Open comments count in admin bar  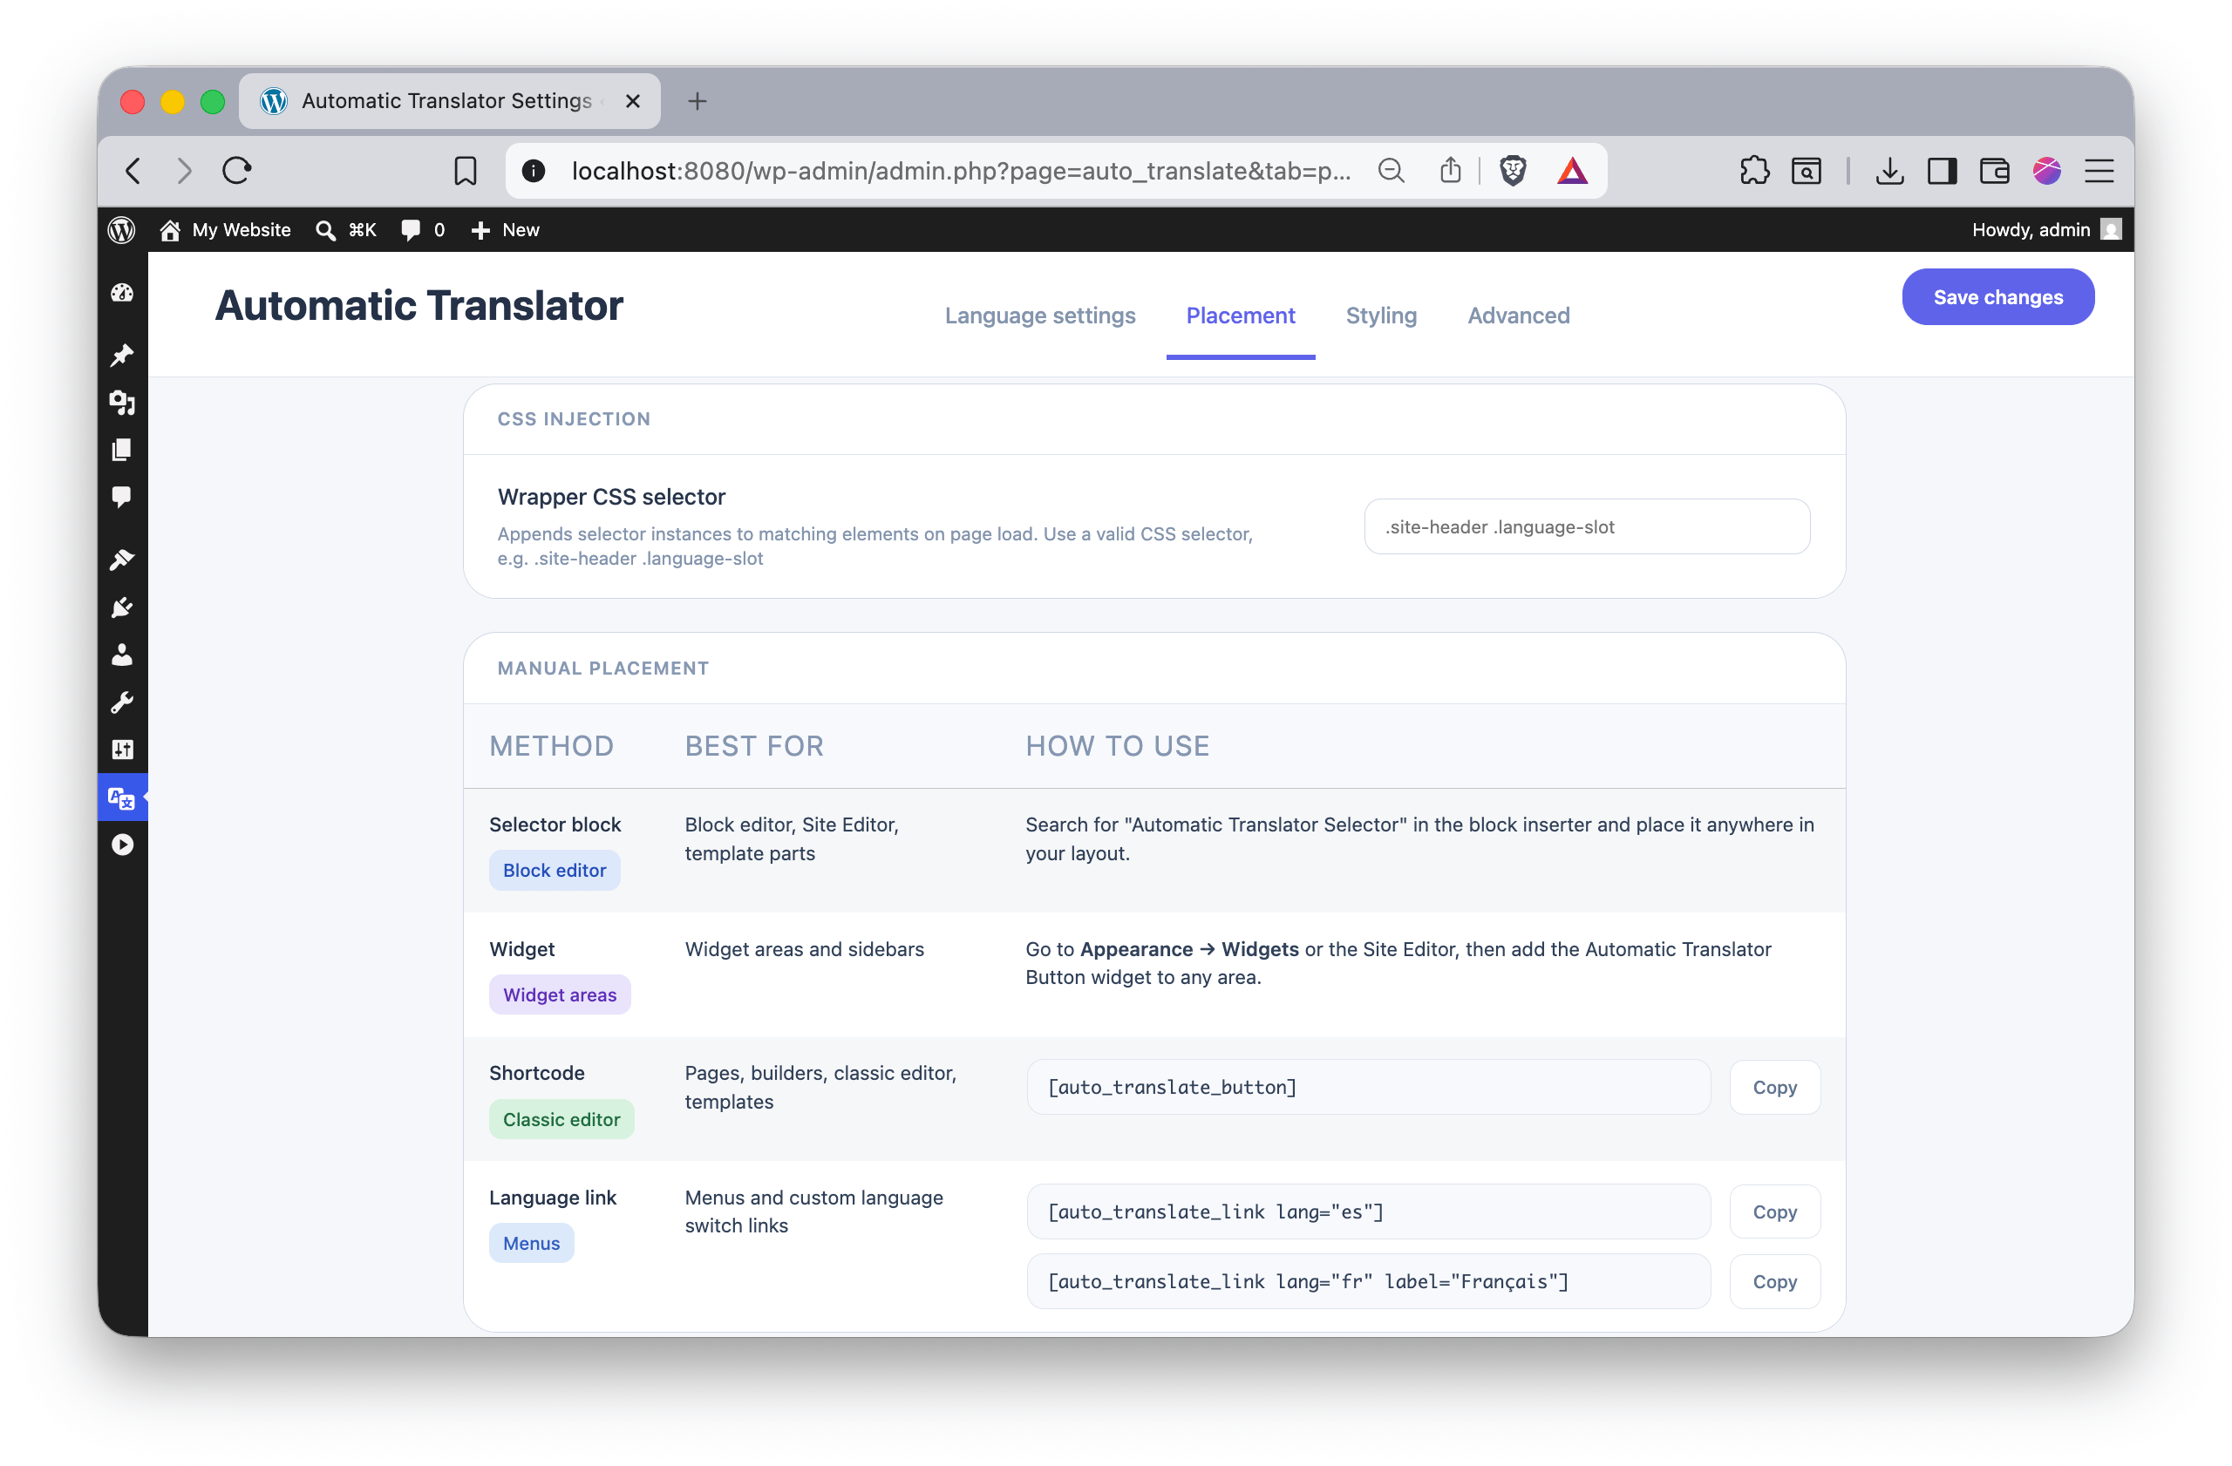pos(423,229)
